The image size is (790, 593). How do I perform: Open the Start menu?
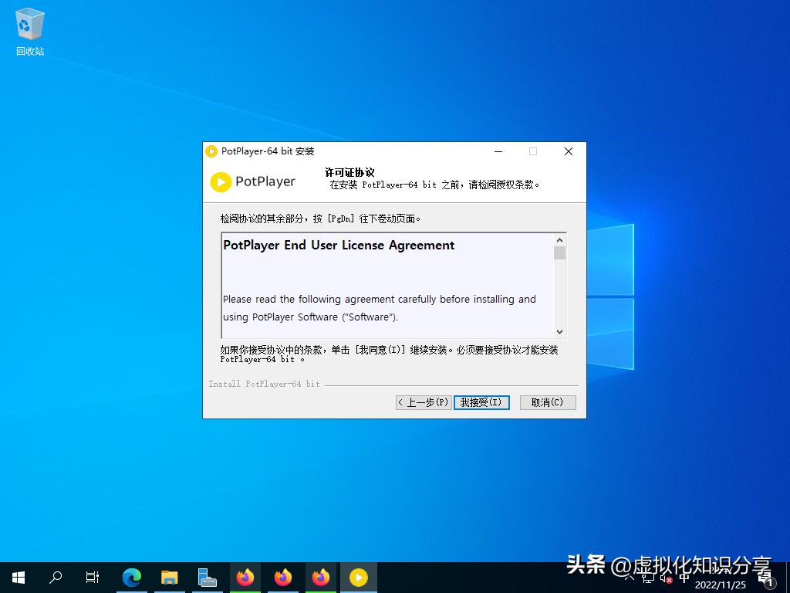(17, 577)
